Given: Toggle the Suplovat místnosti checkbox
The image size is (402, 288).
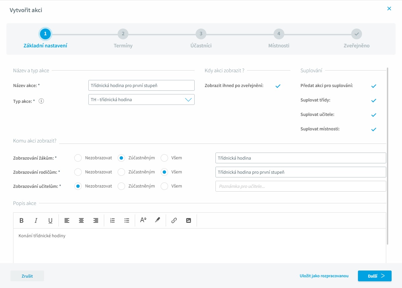Looking at the screenshot, I should tap(374, 129).
